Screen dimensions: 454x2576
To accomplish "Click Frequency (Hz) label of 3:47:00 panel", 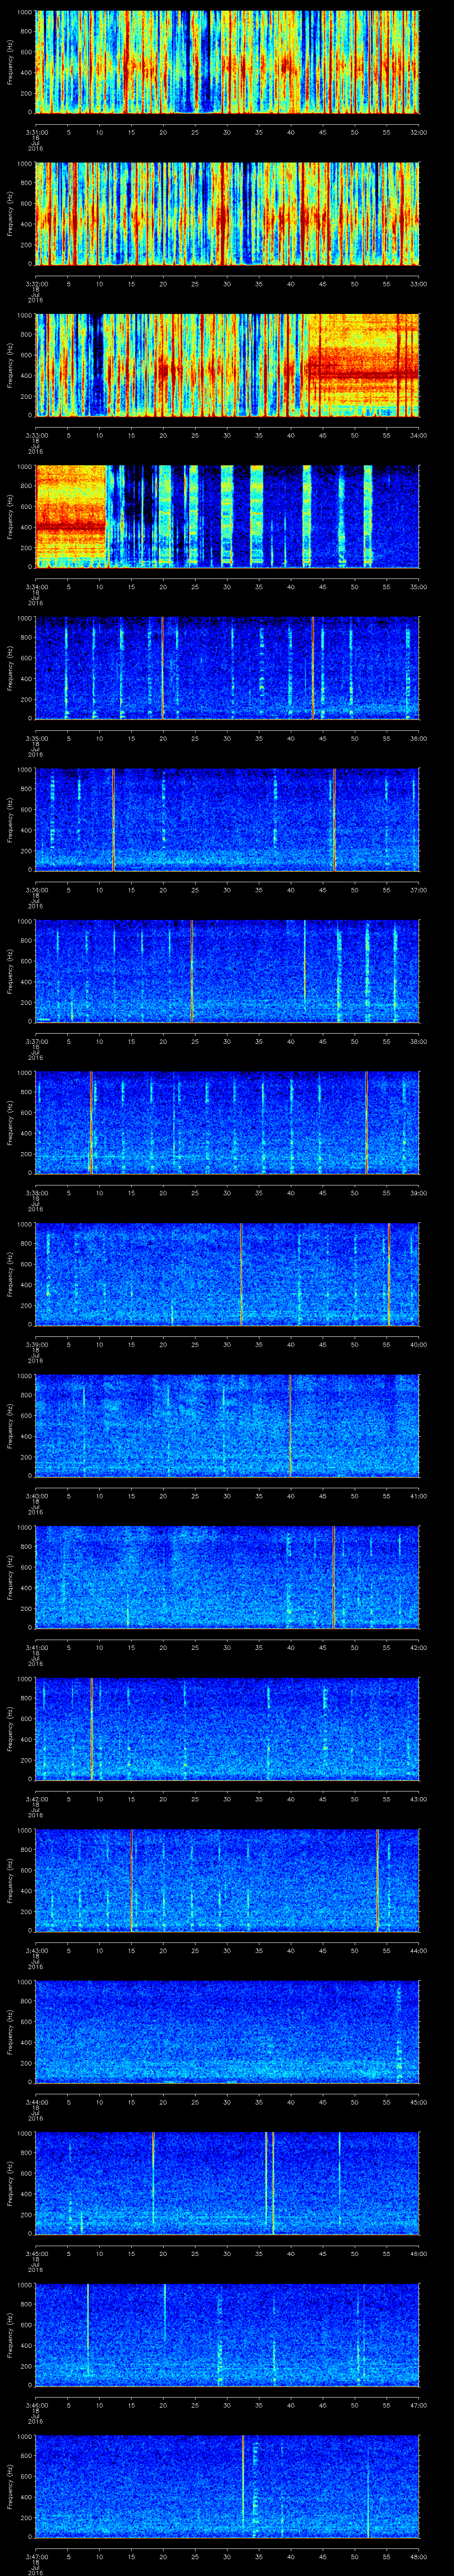I will [x=10, y=2488].
